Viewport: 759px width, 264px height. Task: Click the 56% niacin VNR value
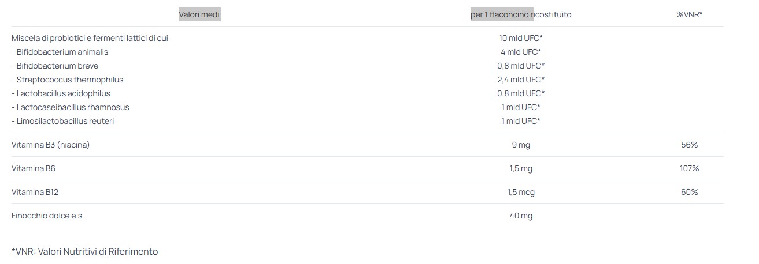[690, 145]
